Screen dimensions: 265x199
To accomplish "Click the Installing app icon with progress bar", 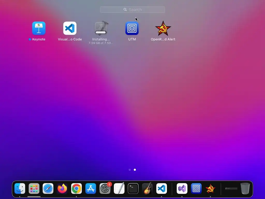I will tap(101, 28).
